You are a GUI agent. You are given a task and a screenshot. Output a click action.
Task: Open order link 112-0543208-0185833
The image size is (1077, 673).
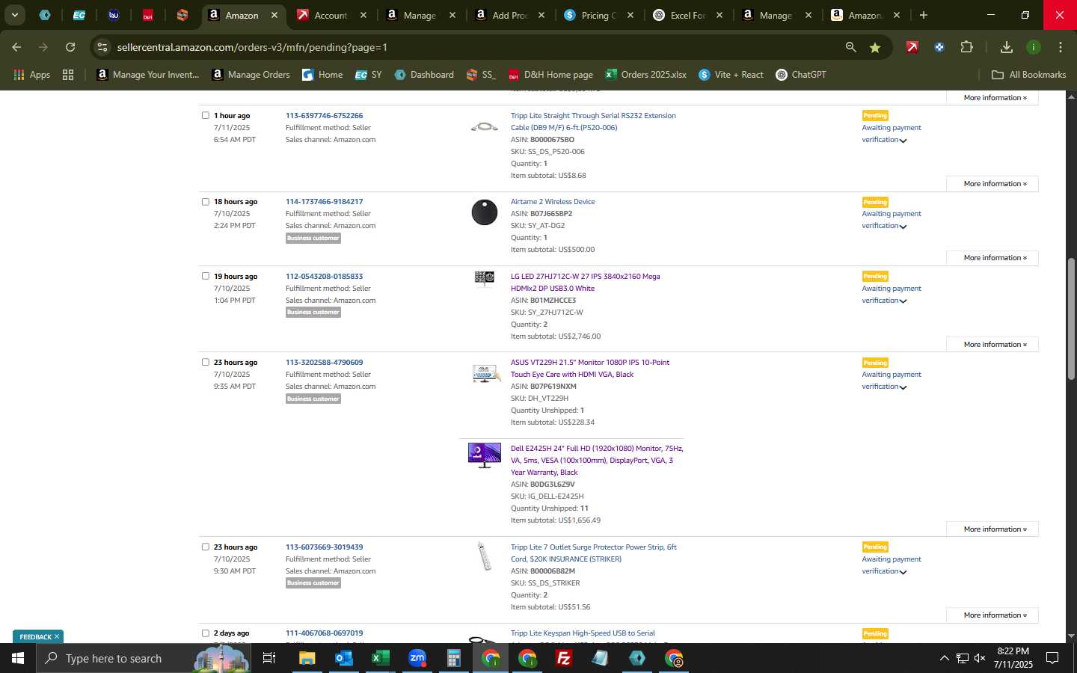[324, 276]
